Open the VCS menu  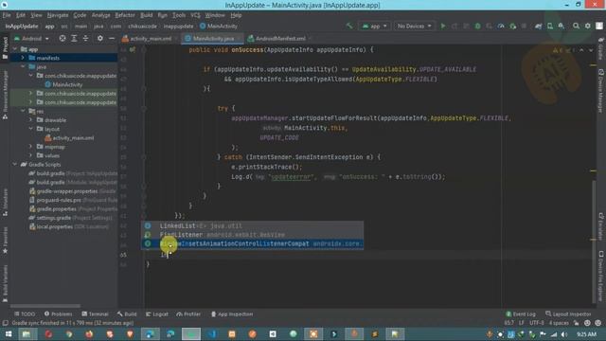[195, 15]
